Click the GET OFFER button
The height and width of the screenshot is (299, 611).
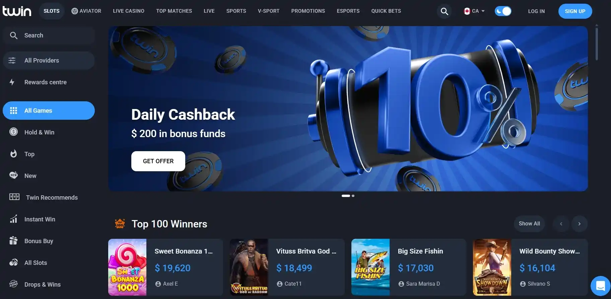tap(158, 161)
